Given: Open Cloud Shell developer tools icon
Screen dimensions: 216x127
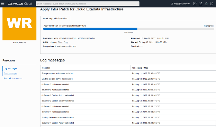Looking at the screenshot, I should [195, 4].
